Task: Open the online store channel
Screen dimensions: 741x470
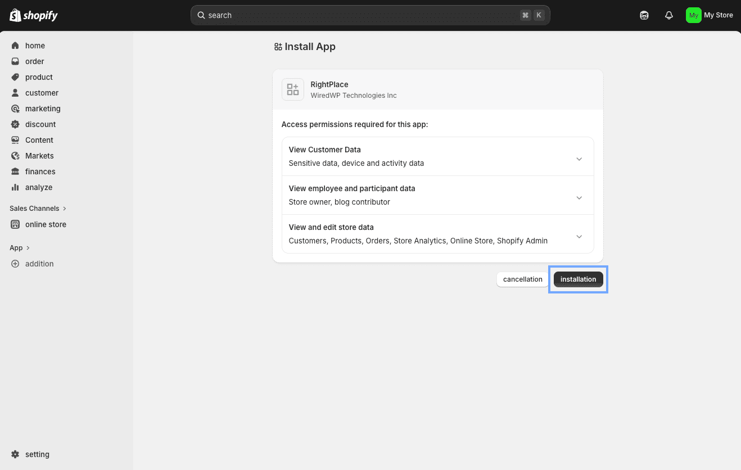Action: pos(45,224)
